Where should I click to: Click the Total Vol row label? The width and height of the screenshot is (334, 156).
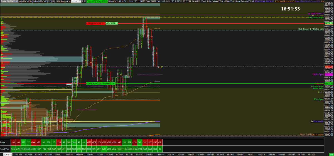tap(5, 149)
